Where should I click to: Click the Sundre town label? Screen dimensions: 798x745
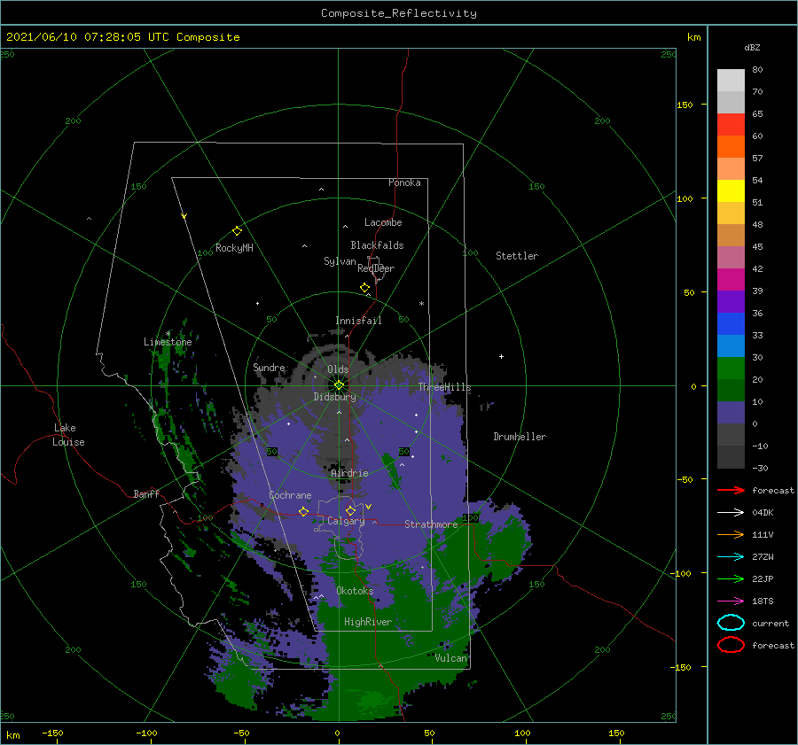click(269, 368)
